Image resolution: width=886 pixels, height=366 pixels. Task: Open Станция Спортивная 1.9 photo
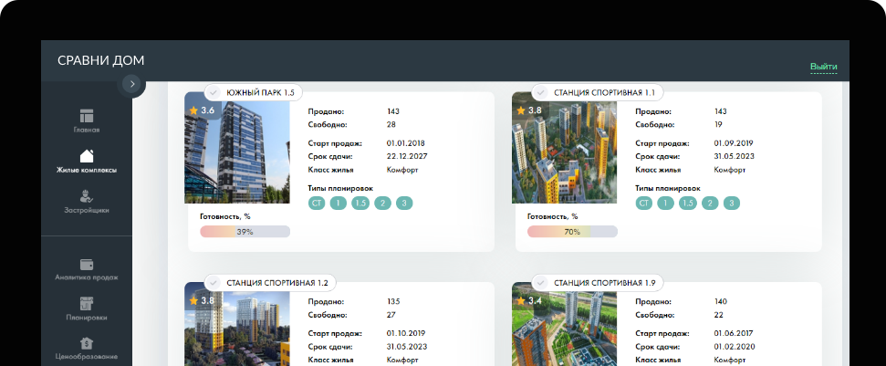point(565,324)
